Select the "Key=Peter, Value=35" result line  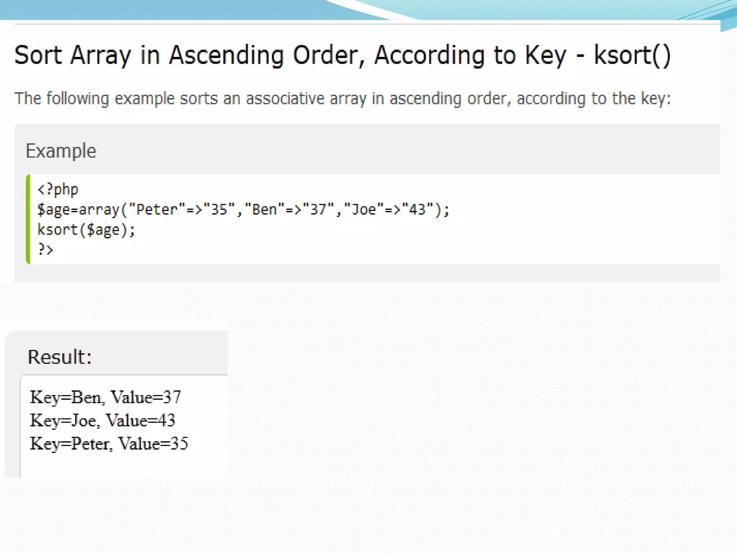coord(109,443)
